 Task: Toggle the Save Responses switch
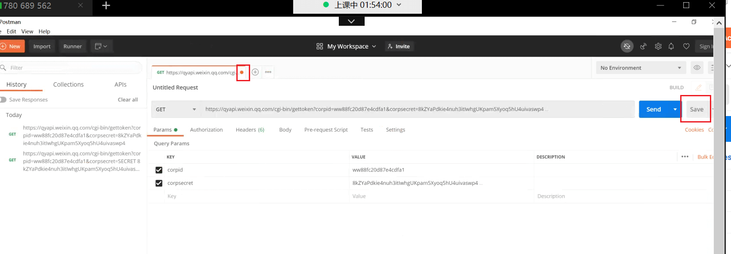pos(3,100)
